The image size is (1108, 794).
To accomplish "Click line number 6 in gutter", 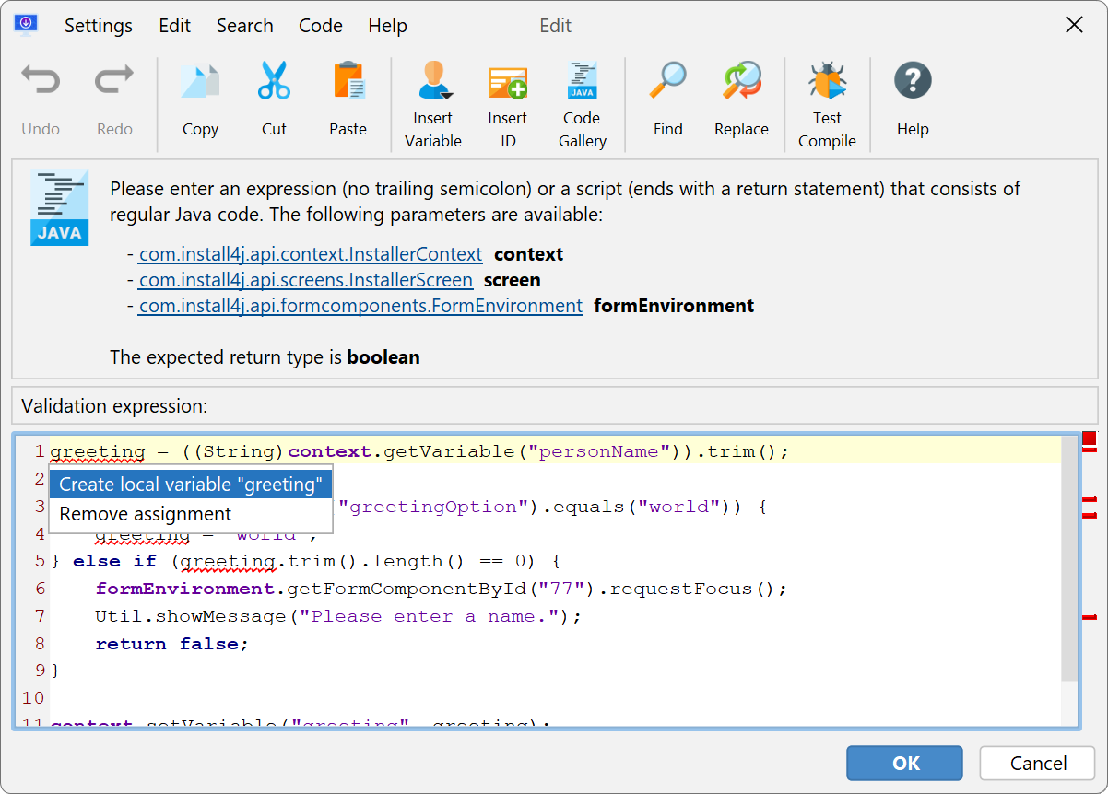I will [x=40, y=589].
